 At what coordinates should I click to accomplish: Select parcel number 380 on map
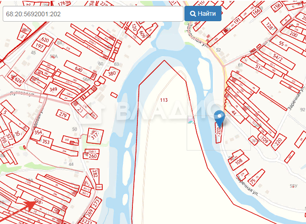pos(112,73)
